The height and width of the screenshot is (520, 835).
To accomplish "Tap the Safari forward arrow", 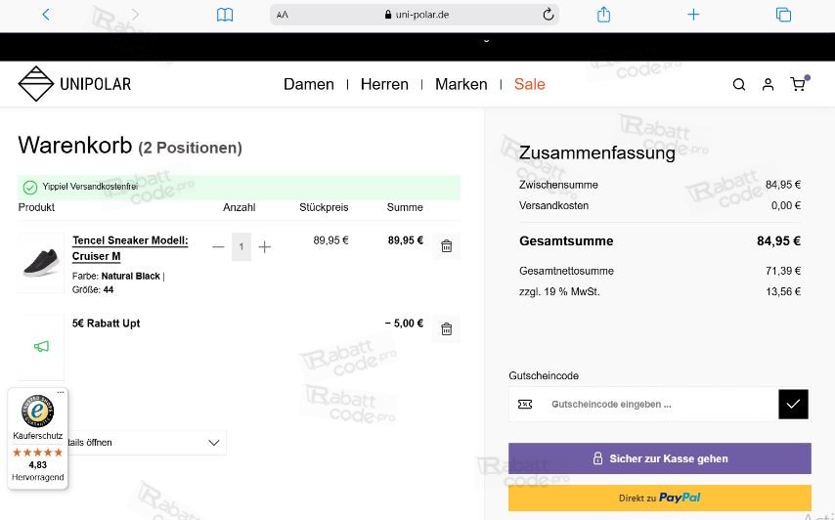I will (x=135, y=15).
